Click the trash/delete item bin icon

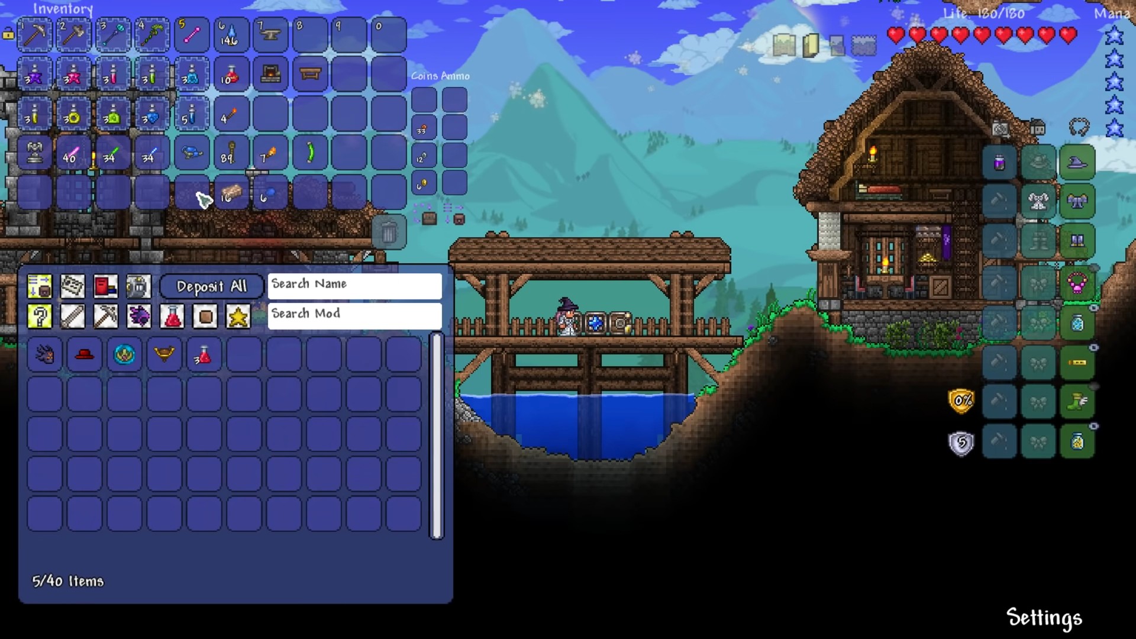click(x=388, y=232)
